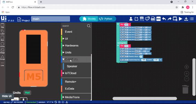The height and width of the screenshot is (104, 196).
Task: Click the Connected status text
Action: (31, 102)
